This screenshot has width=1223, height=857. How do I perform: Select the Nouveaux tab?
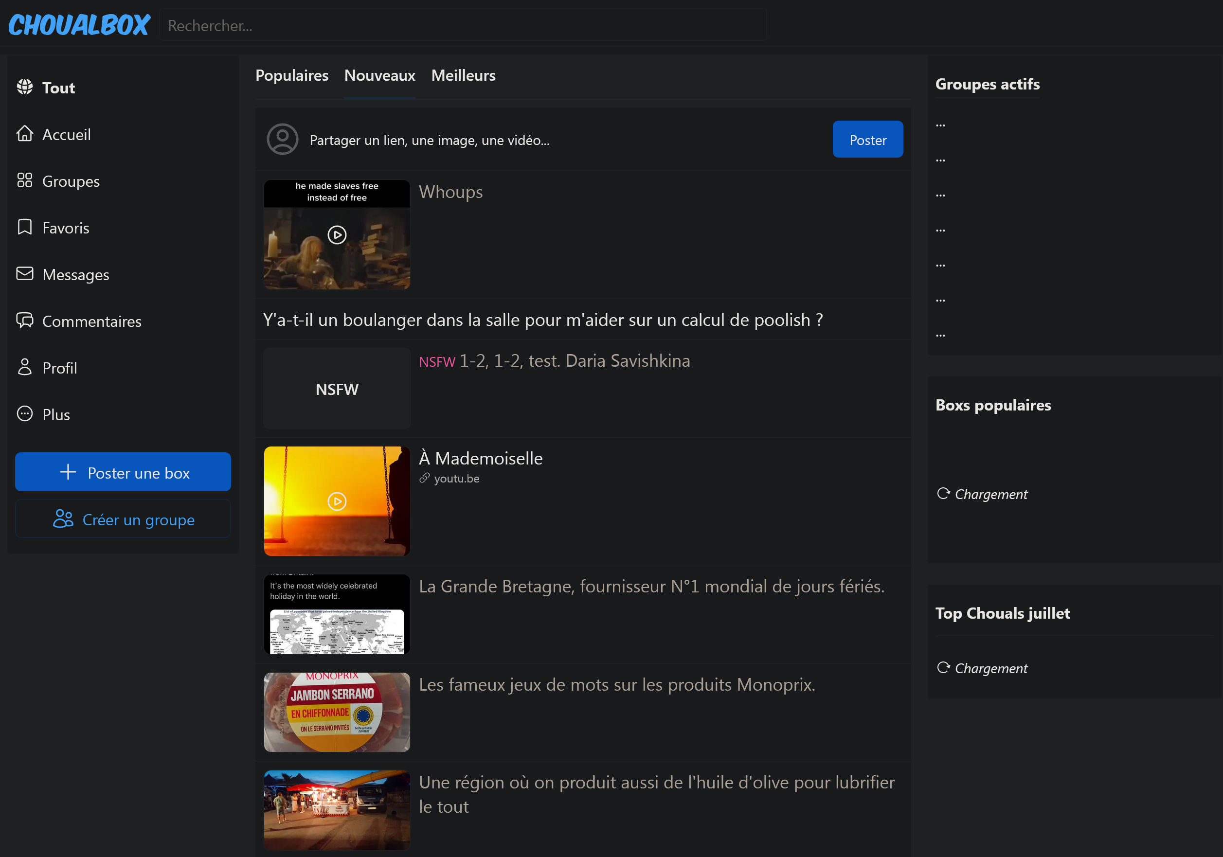coord(380,76)
